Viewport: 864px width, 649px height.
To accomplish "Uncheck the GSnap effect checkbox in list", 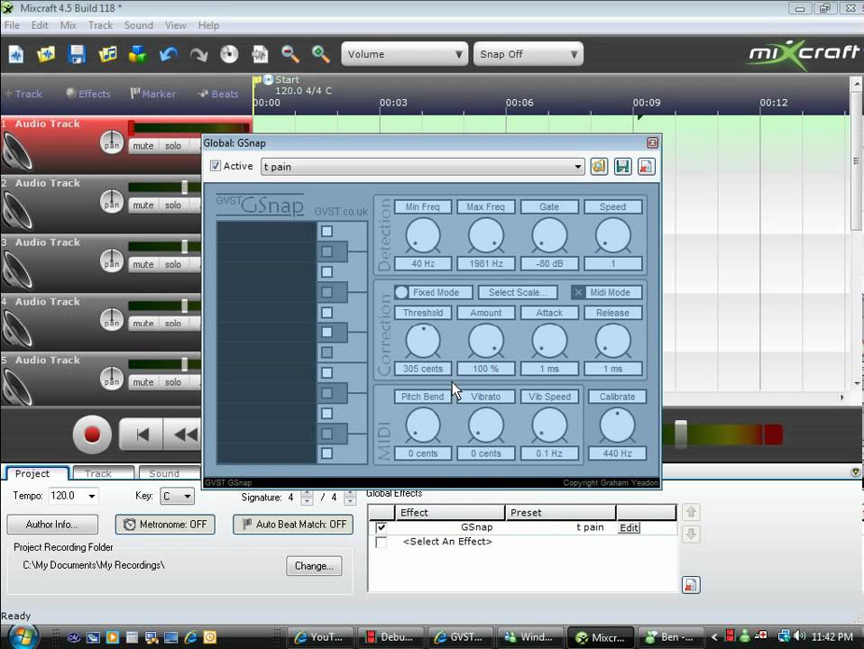I will (381, 527).
